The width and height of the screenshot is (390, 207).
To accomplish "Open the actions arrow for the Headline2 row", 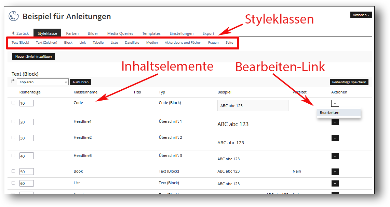I will [335, 138].
